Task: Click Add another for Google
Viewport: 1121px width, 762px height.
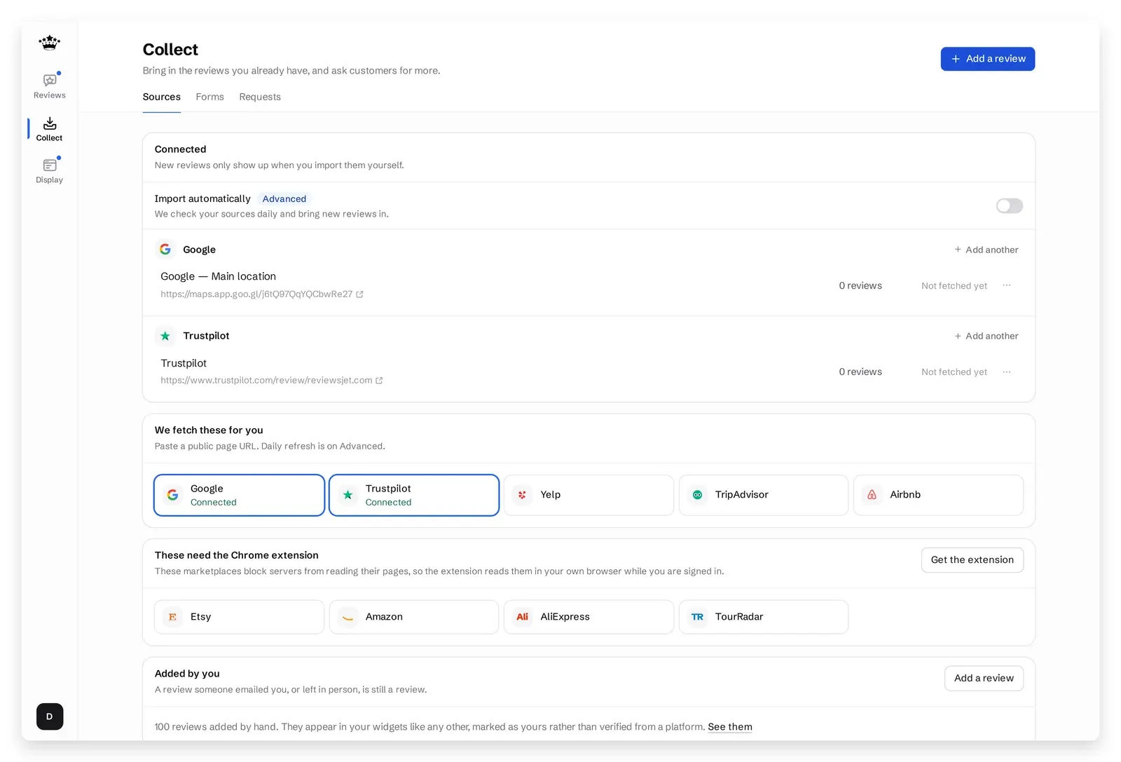Action: [x=986, y=250]
